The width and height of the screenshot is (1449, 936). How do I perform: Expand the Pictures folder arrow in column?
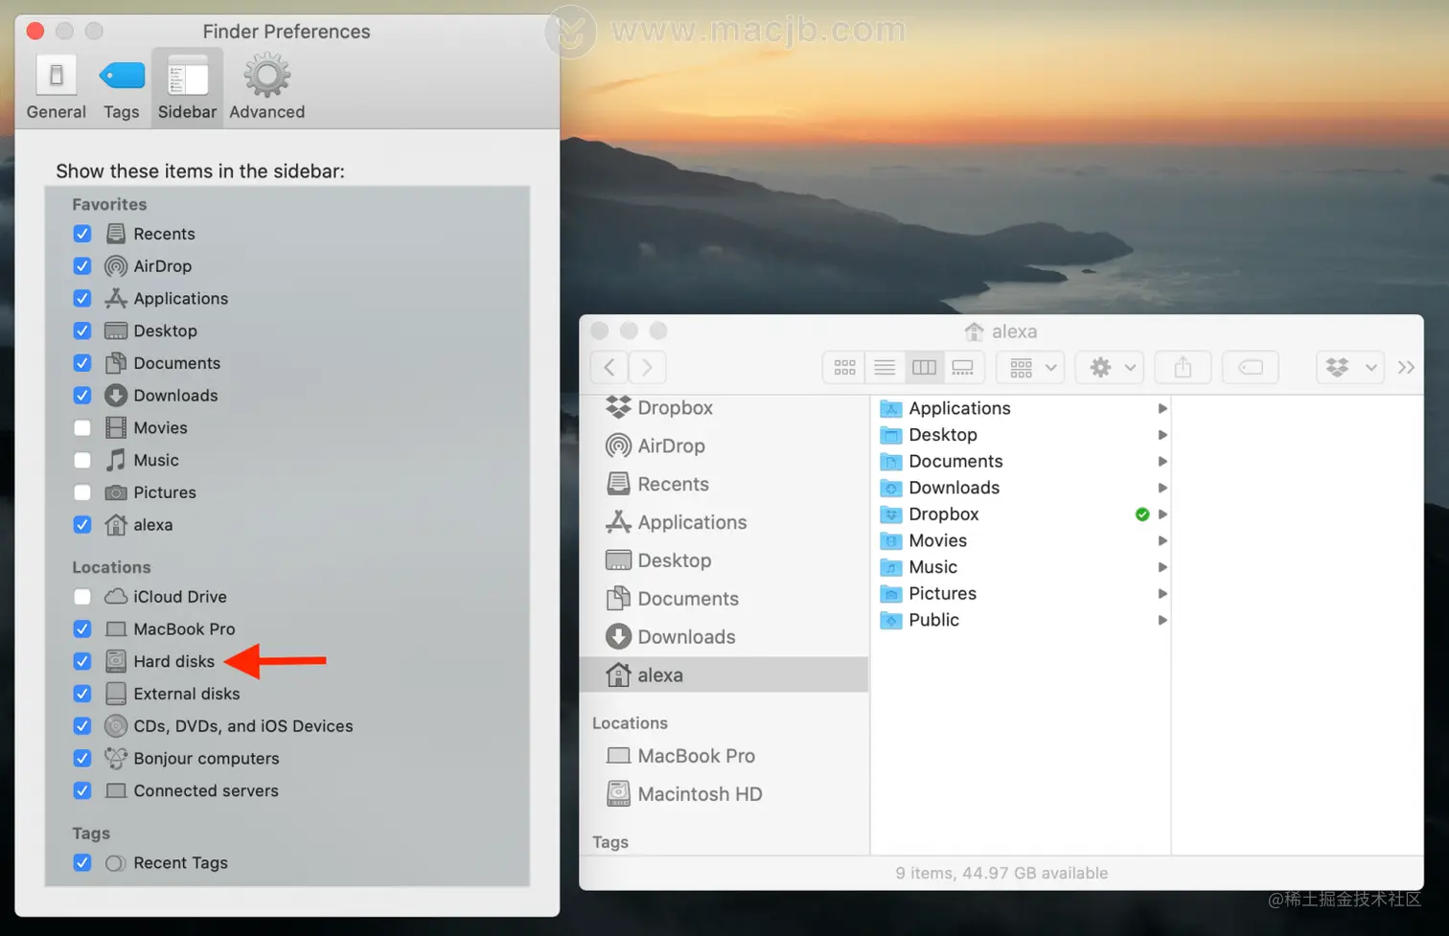coord(1161,594)
